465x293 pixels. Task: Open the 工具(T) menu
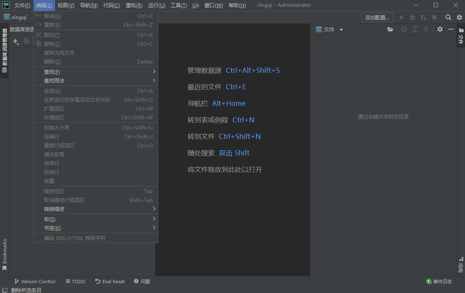click(179, 6)
